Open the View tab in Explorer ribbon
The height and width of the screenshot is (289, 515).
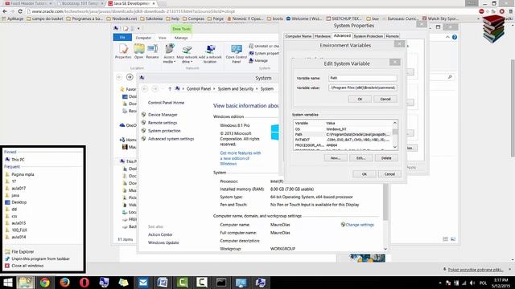tap(163, 38)
